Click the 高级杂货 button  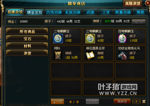pyautogui.click(x=133, y=4)
